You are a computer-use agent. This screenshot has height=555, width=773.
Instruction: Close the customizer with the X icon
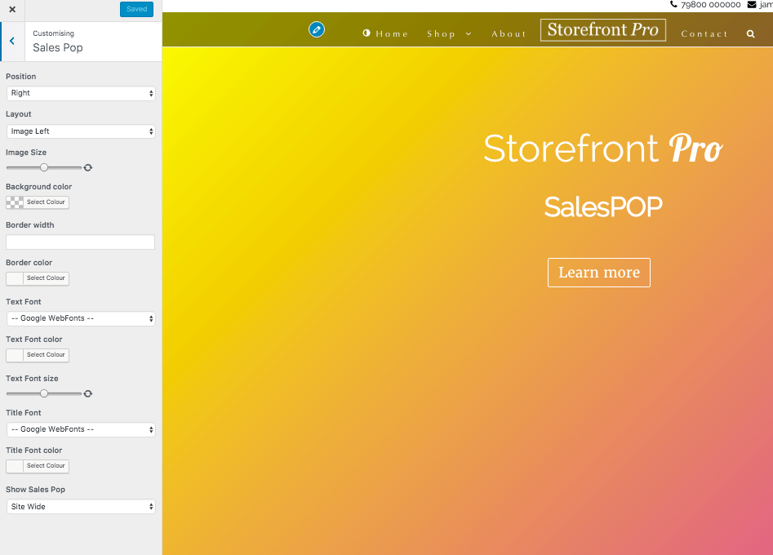12,9
